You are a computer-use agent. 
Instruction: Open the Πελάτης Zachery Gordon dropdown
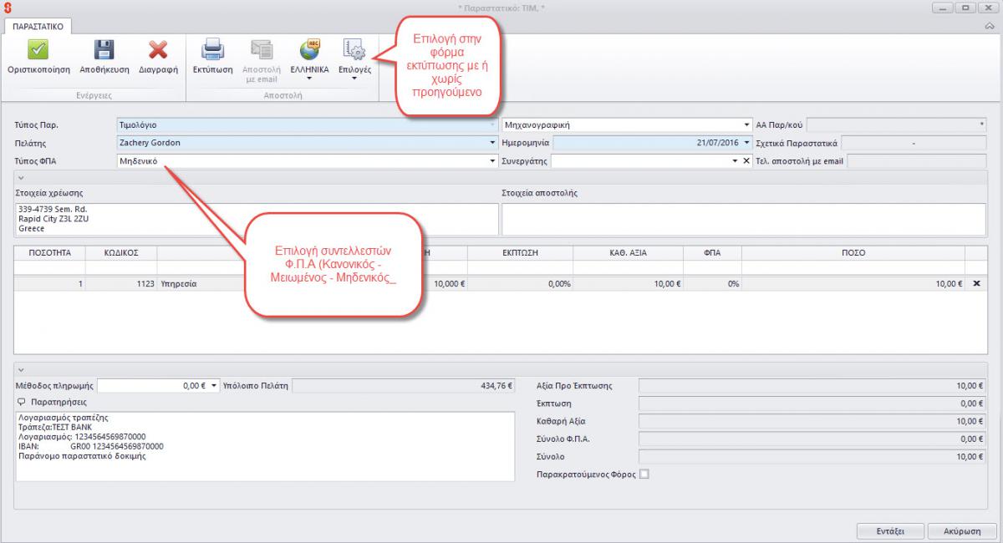(492, 143)
